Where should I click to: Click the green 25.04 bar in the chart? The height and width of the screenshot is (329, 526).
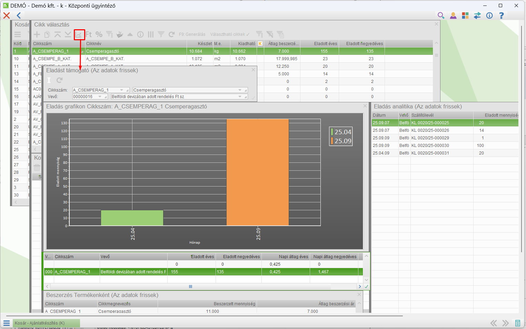coord(132,218)
